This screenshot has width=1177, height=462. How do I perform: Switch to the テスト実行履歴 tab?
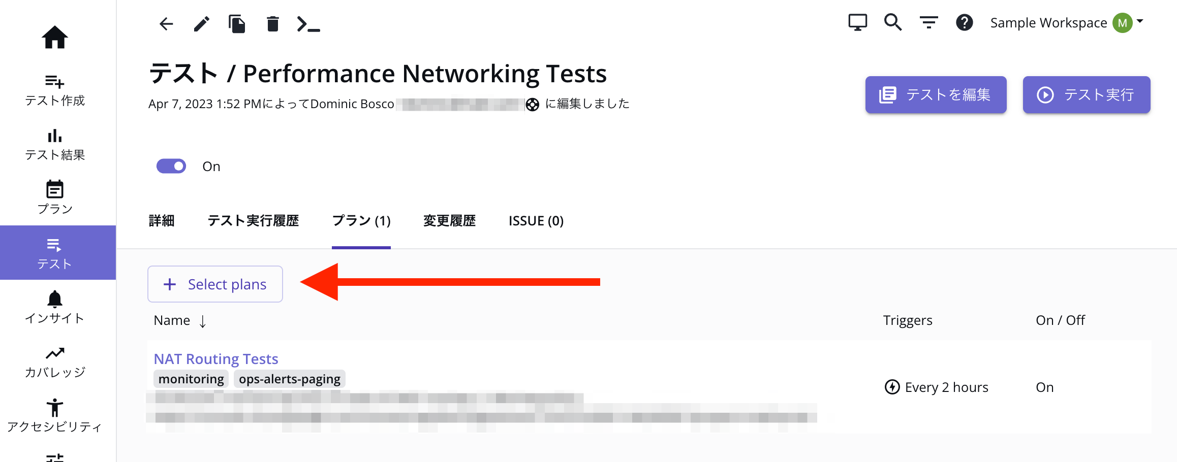[x=253, y=221]
